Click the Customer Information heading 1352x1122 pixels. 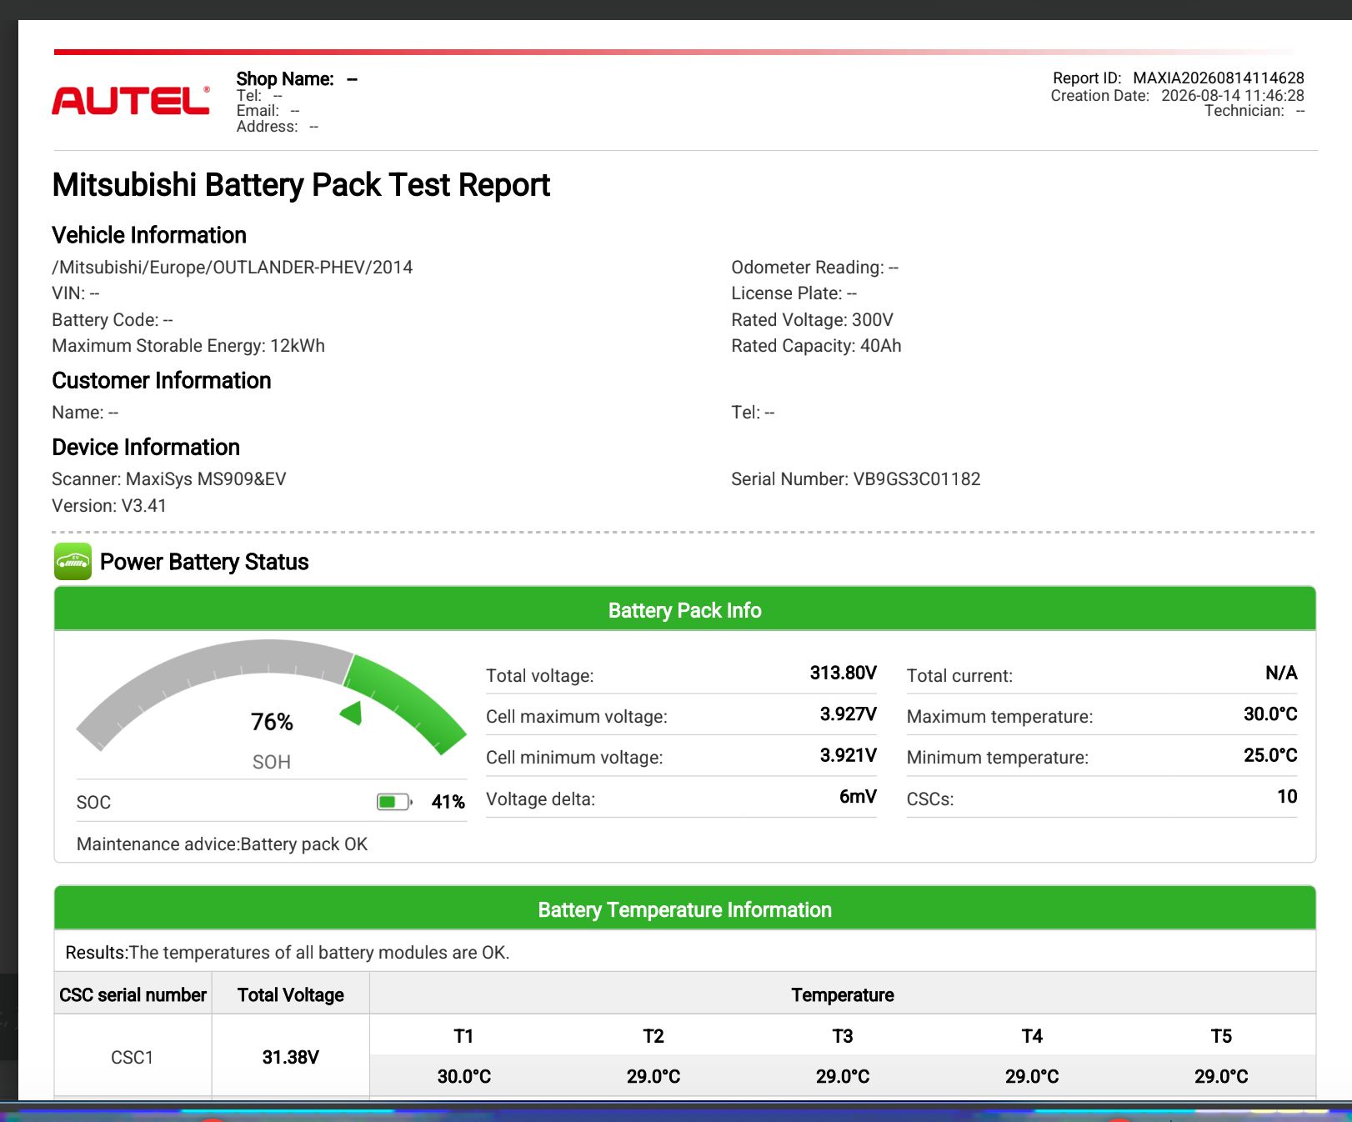[162, 381]
